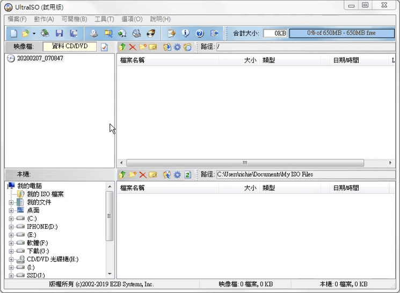Click the New image file icon
The width and height of the screenshot is (400, 293).
coord(14,33)
